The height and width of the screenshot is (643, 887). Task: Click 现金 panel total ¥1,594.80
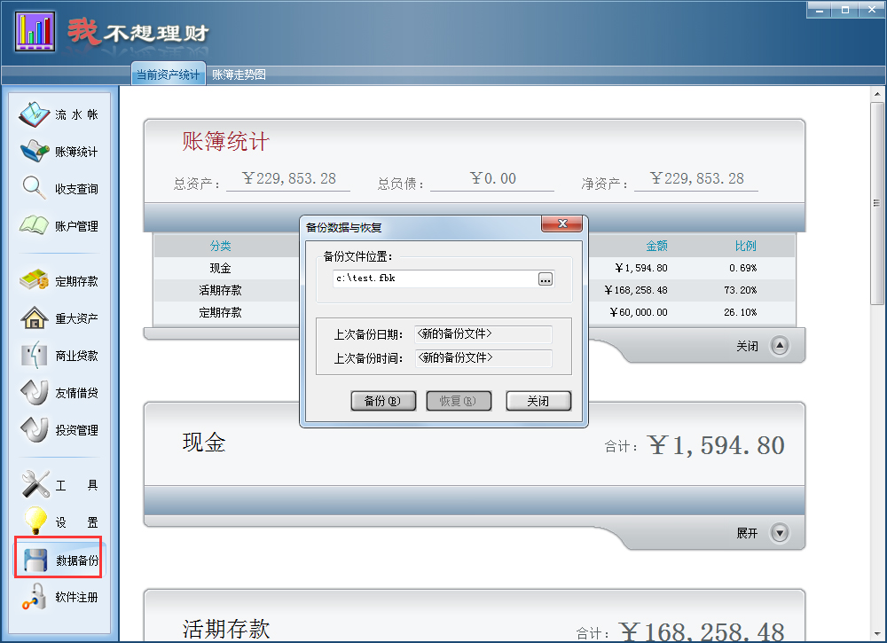coord(716,445)
